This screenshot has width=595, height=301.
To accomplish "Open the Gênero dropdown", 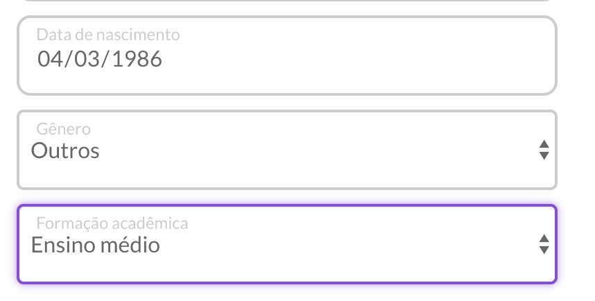I will (286, 150).
